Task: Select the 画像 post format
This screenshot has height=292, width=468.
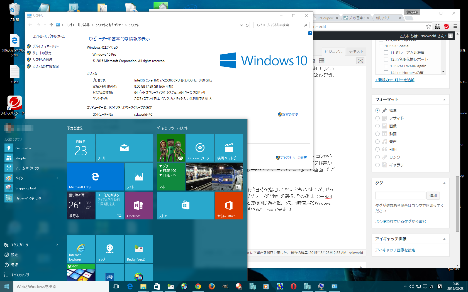Action: [377, 126]
